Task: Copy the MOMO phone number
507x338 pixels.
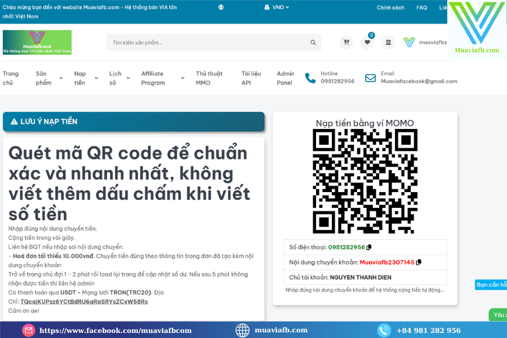Action: click(x=369, y=247)
